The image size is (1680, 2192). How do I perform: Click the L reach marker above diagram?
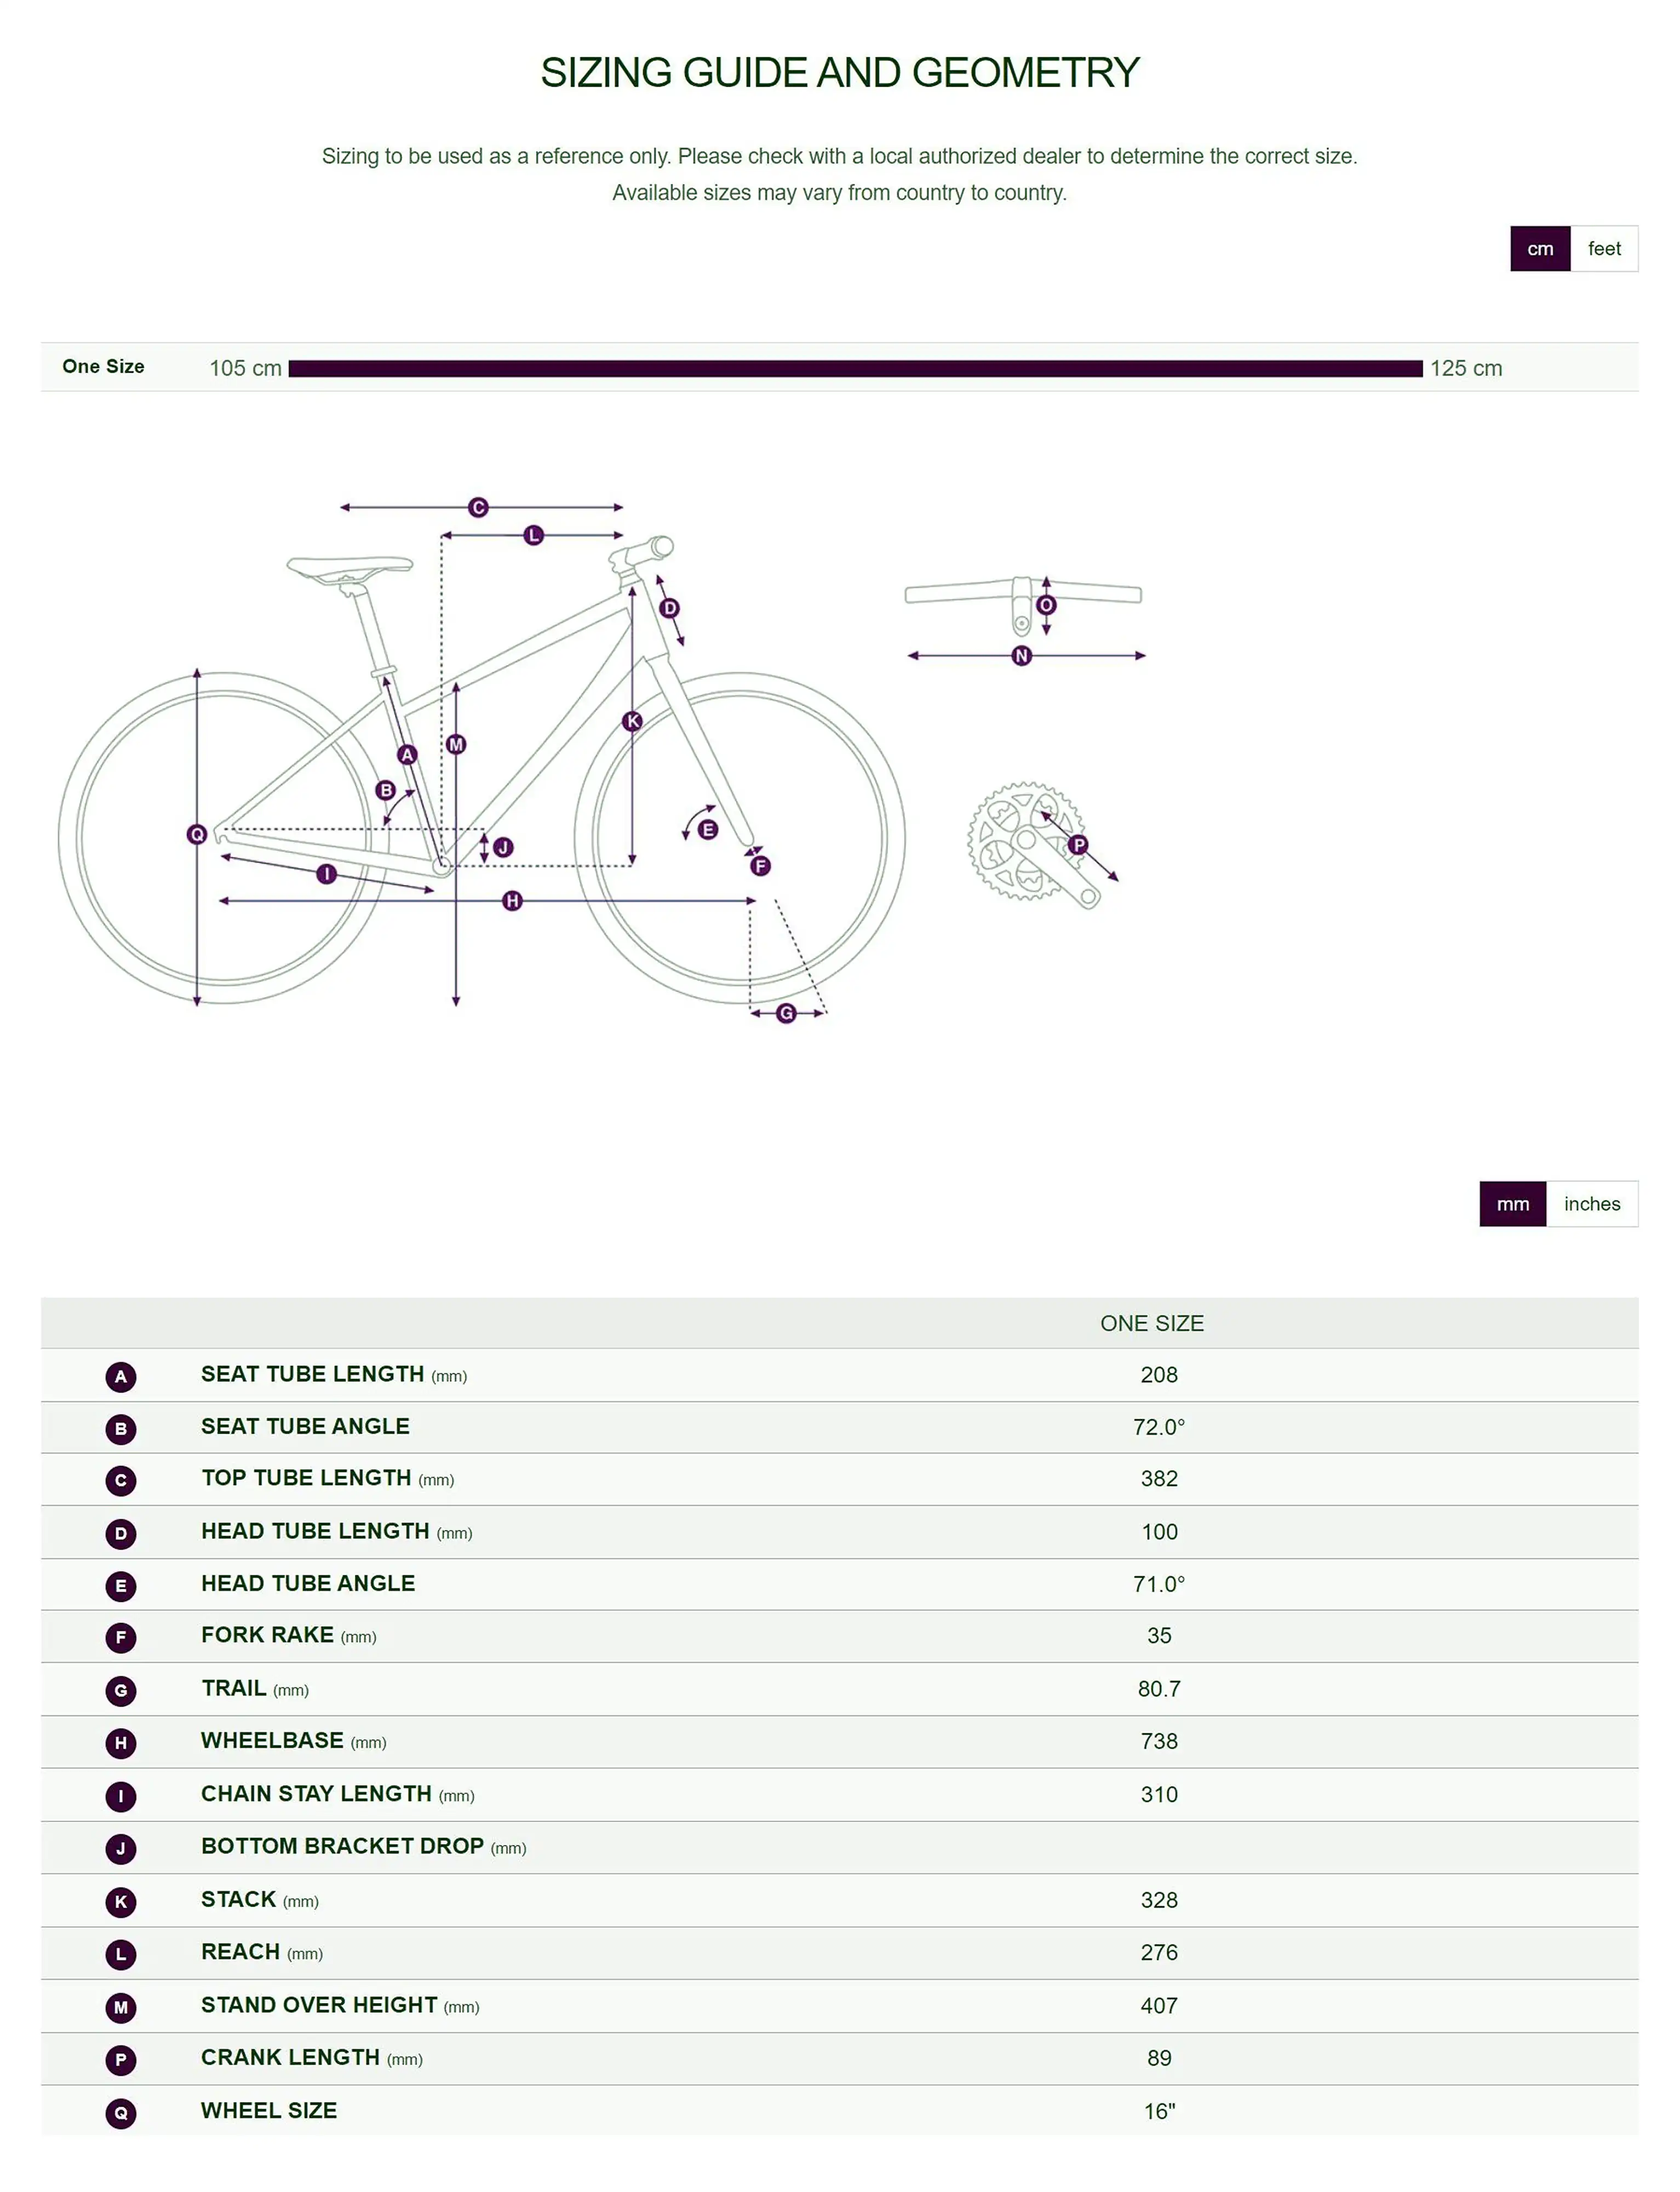533,535
